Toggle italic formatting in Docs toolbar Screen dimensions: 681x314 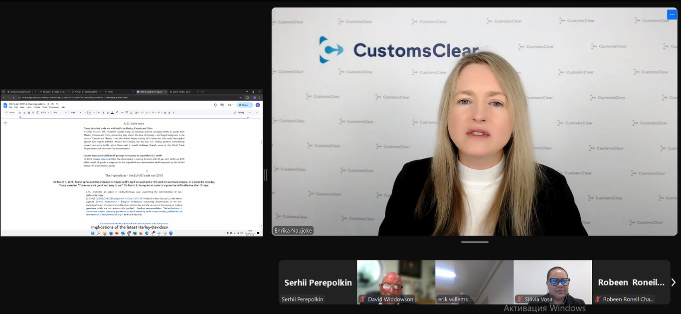[x=103, y=113]
